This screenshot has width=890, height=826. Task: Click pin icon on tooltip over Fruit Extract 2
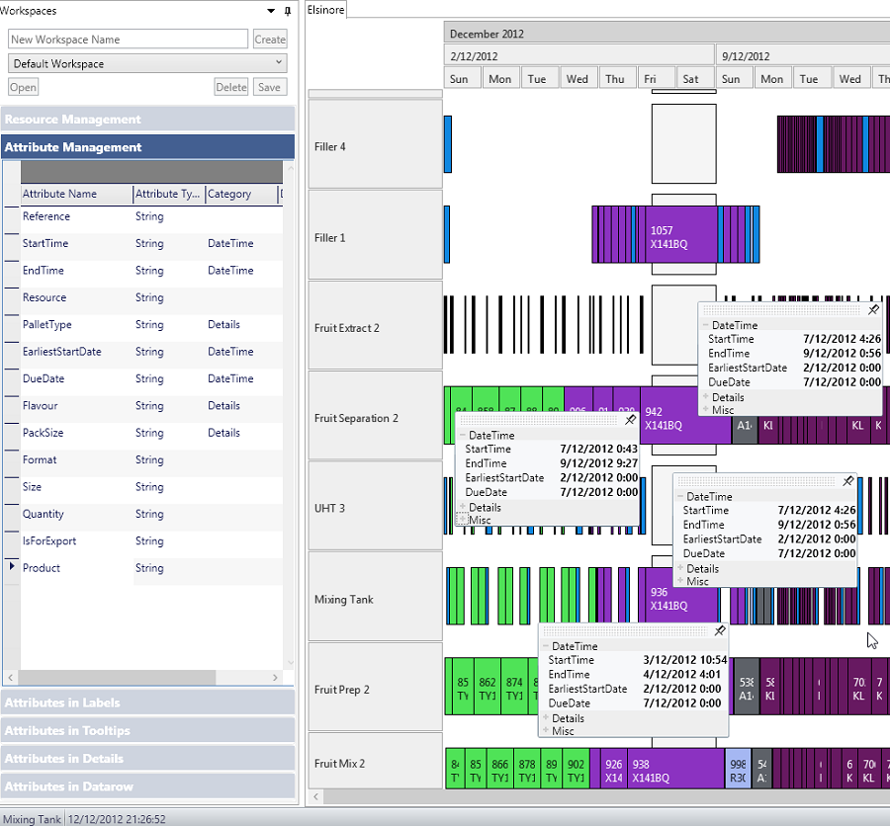click(x=873, y=310)
